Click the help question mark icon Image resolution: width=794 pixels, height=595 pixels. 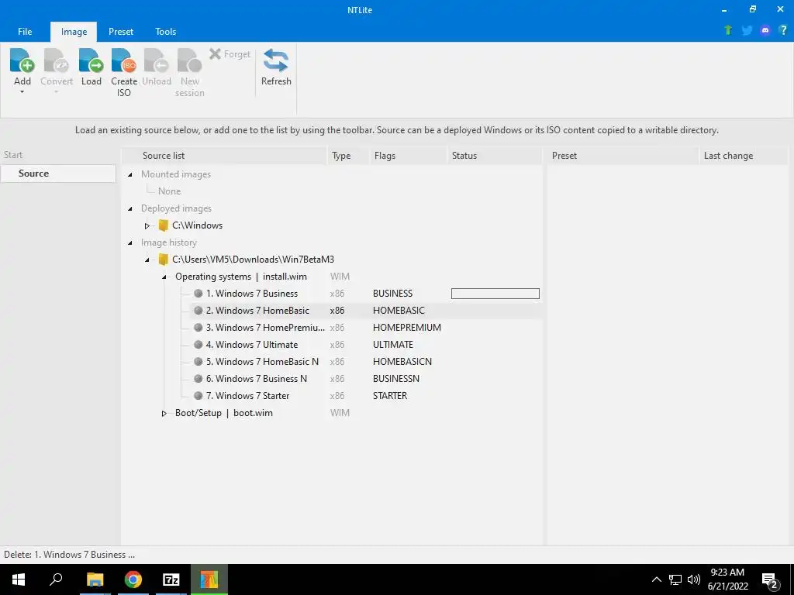pyautogui.click(x=783, y=30)
